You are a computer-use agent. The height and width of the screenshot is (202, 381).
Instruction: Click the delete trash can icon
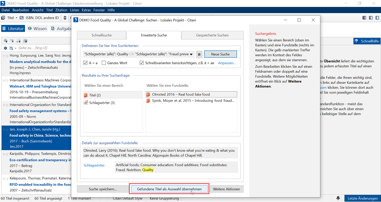pos(65,18)
